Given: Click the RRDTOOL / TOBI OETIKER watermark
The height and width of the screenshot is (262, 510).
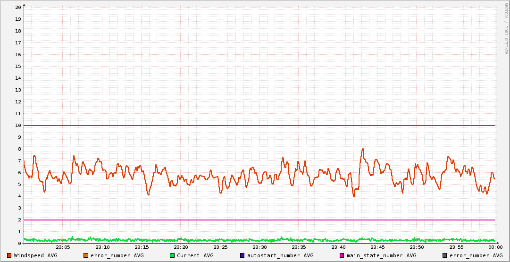Looking at the screenshot, I should [x=506, y=28].
